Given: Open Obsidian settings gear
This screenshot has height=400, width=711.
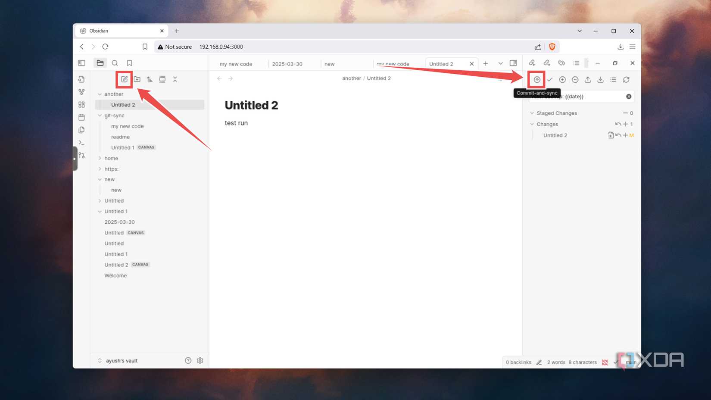Looking at the screenshot, I should click(200, 361).
